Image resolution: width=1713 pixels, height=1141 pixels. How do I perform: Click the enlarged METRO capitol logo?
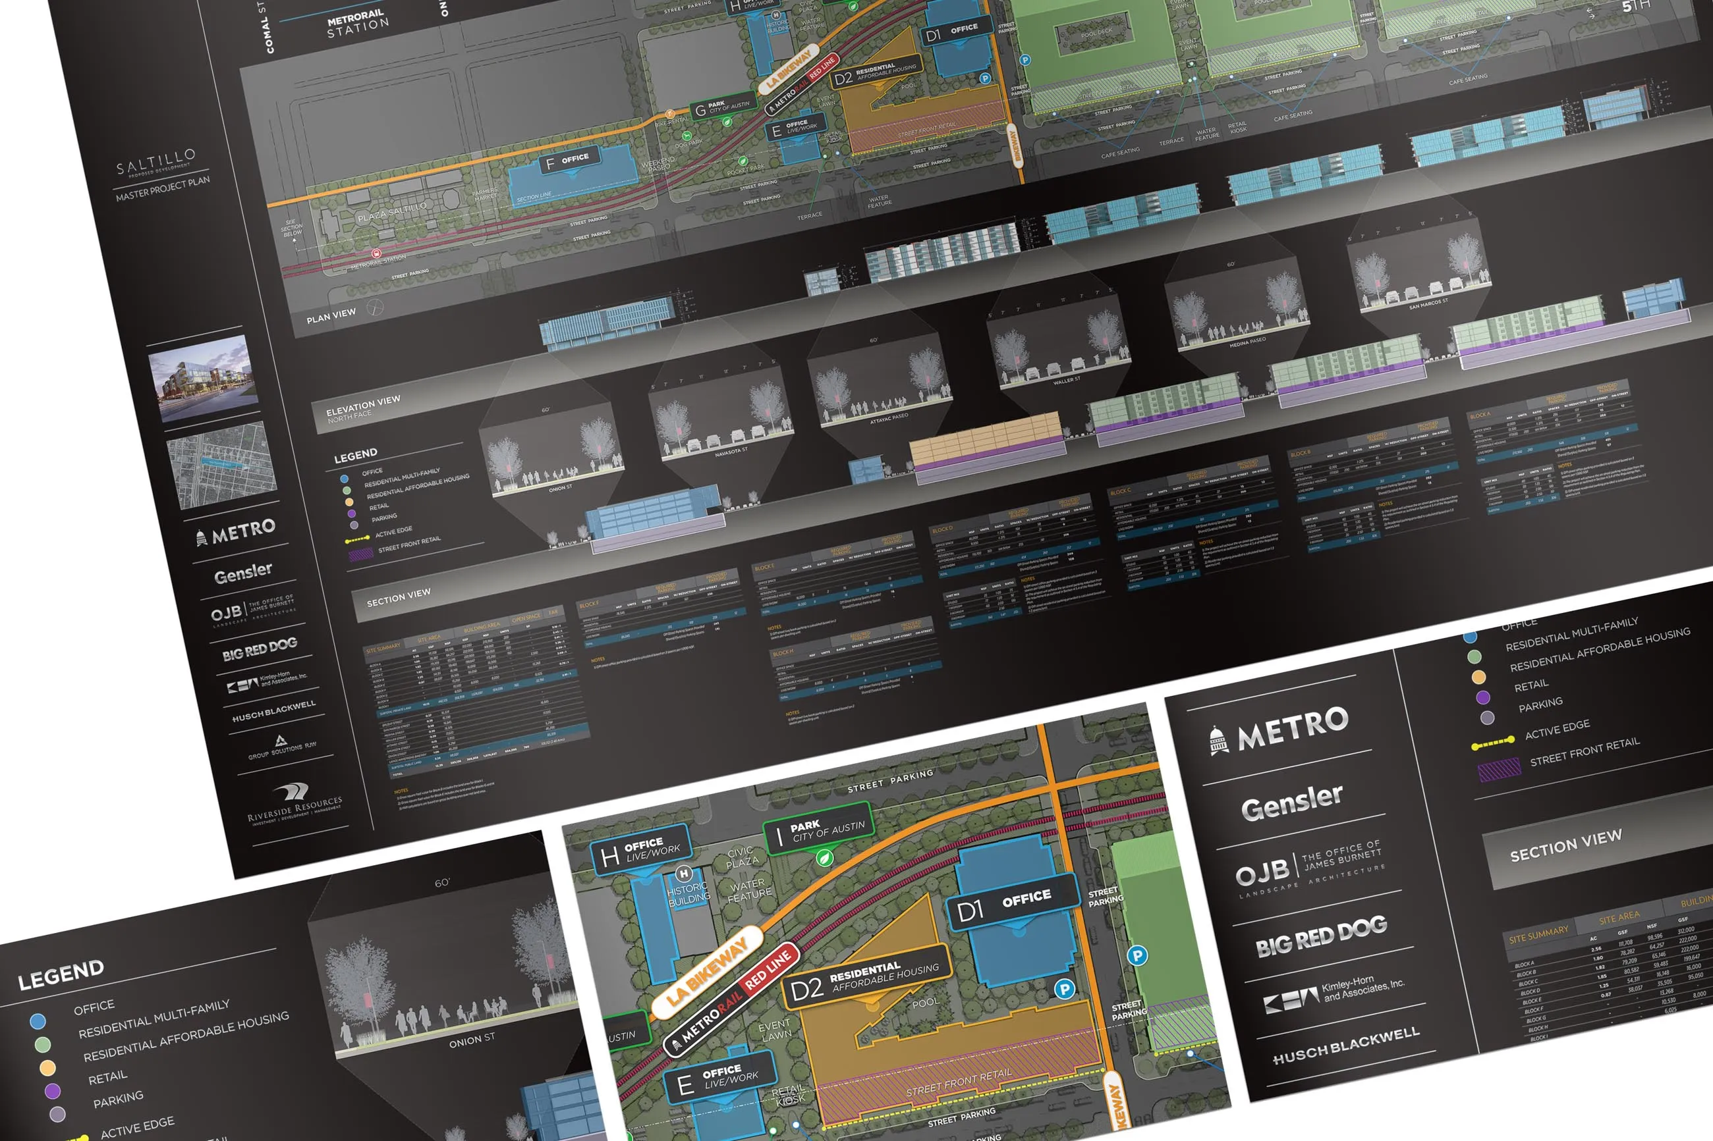tap(1278, 730)
